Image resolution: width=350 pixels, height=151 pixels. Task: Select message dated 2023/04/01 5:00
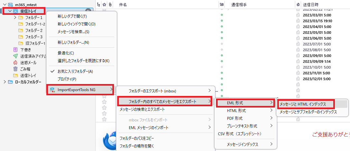click(317, 26)
